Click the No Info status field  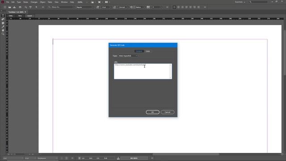coord(134,158)
